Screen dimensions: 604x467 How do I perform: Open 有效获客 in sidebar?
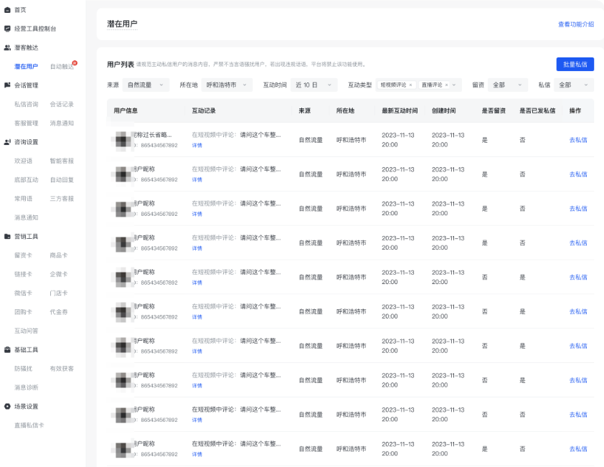pyautogui.click(x=62, y=368)
